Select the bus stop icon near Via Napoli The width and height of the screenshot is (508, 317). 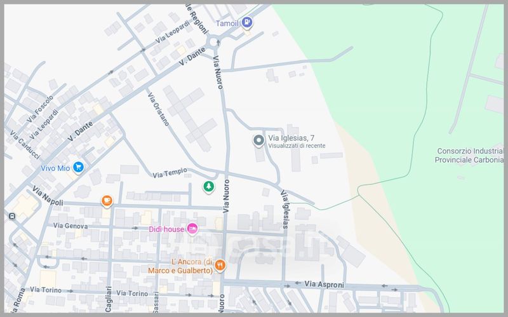click(x=12, y=216)
